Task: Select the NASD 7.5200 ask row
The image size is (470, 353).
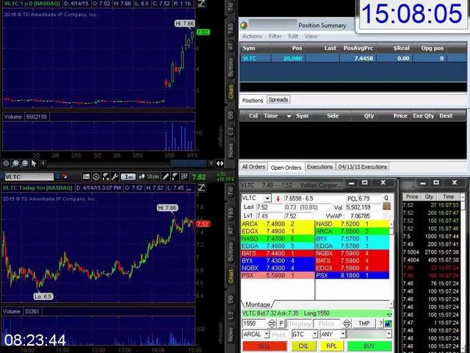Action: tap(352, 224)
